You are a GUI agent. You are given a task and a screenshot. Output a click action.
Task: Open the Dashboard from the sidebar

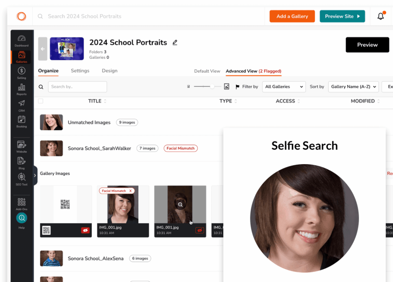point(21,40)
